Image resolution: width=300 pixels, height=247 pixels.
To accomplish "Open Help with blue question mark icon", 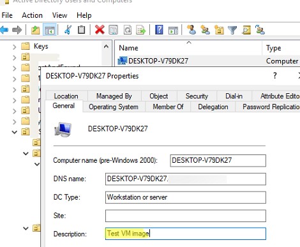I will 159,30.
